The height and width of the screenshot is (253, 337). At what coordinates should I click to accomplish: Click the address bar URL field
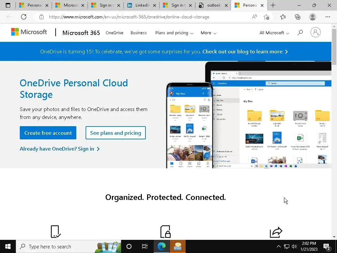tap(129, 17)
